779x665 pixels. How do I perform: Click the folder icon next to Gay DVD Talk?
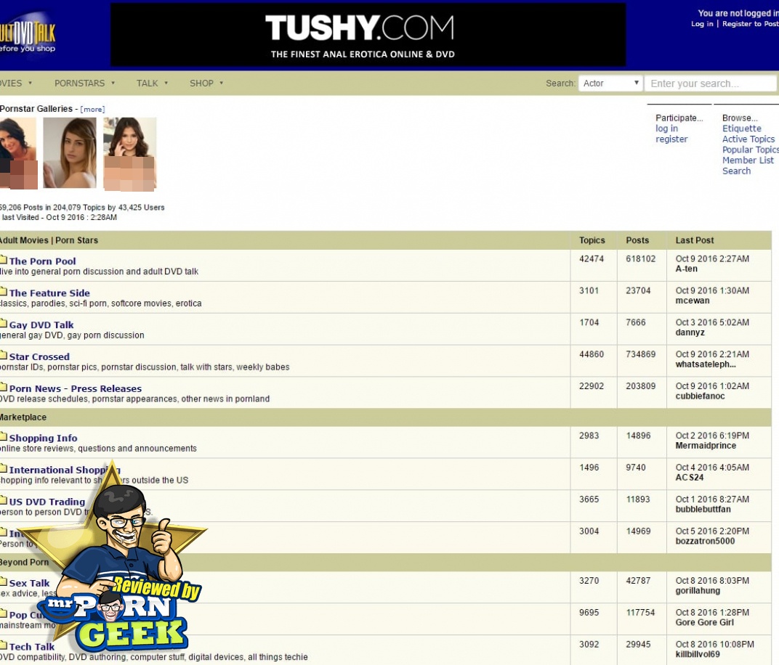(x=3, y=325)
